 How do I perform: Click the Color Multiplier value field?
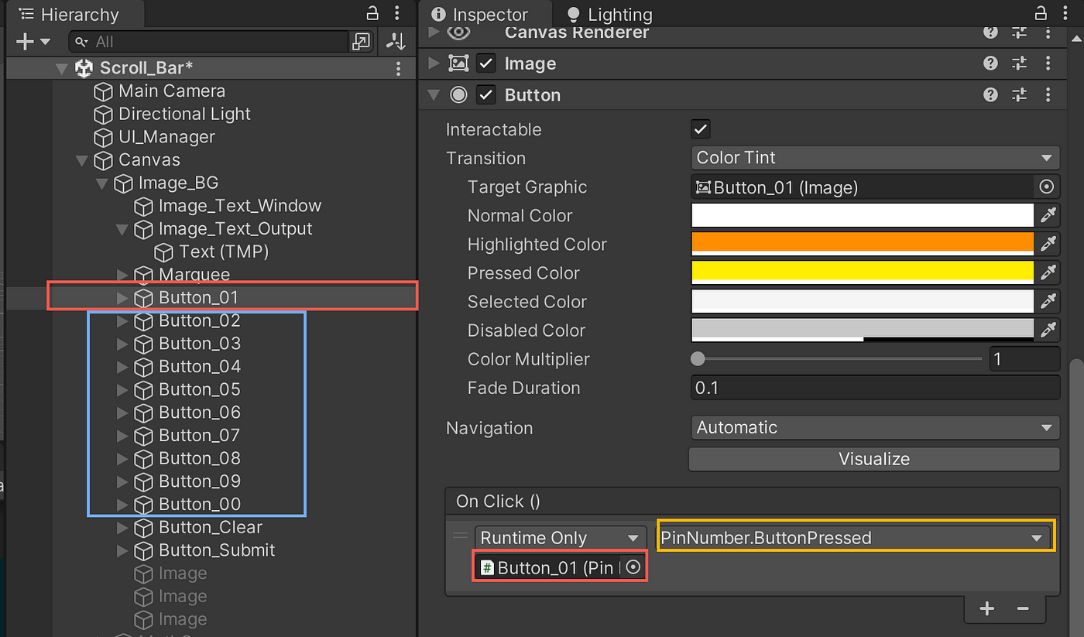pyautogui.click(x=1024, y=359)
